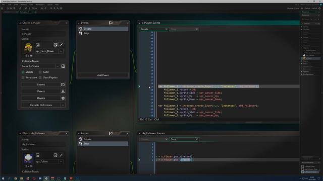This screenshot has height=181, width=323.
Task: Switch to the Step tab in o_Player Events
Action: tap(184, 29)
